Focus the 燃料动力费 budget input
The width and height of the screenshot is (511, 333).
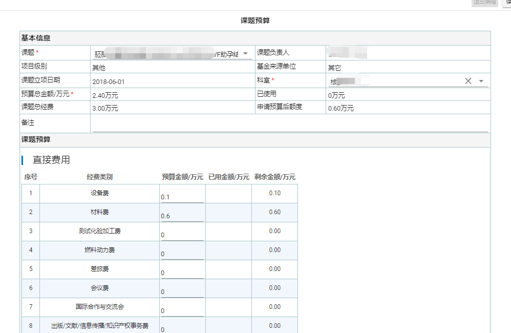click(x=182, y=254)
